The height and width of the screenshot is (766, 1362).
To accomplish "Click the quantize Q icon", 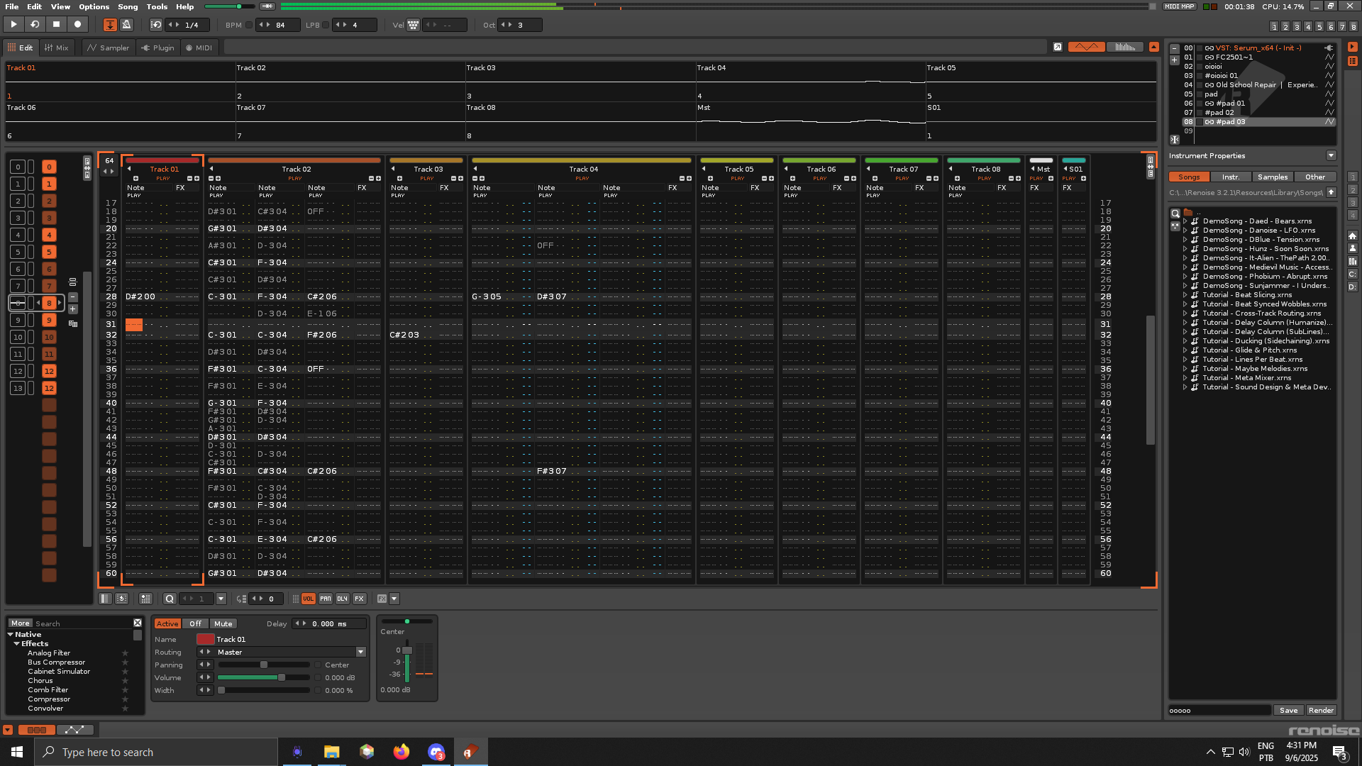I will click(170, 599).
